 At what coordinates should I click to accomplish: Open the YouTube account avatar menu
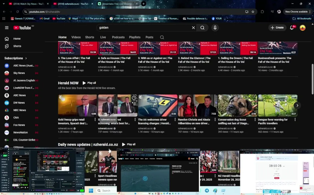click(x=303, y=28)
